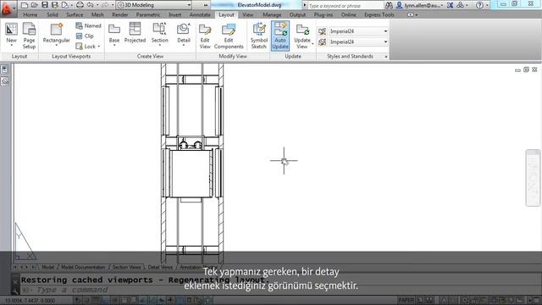Click the Save quick access icon
Image resolution: width=542 pixels, height=305 pixels.
[x=45, y=5]
